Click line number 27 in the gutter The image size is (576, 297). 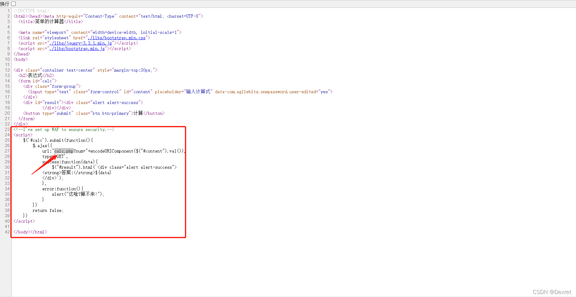(7, 151)
